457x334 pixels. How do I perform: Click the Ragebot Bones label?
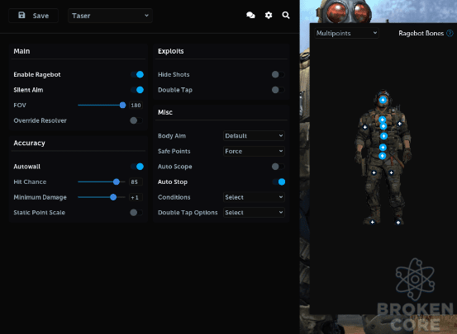point(421,33)
